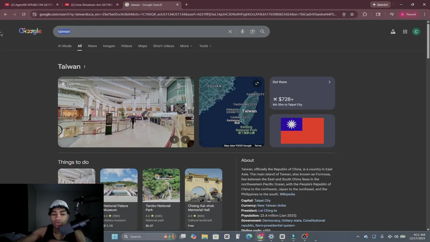Open the Democracy government link
This screenshot has width=430, height=242.
pyautogui.click(x=271, y=220)
